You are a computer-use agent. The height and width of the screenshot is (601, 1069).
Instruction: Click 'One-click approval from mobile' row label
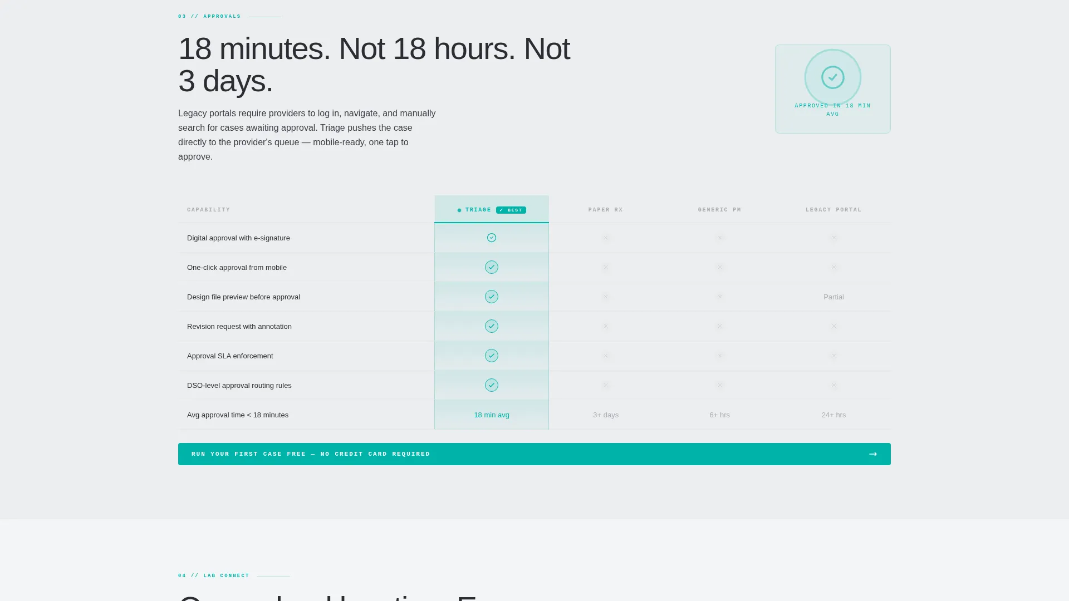coord(237,268)
